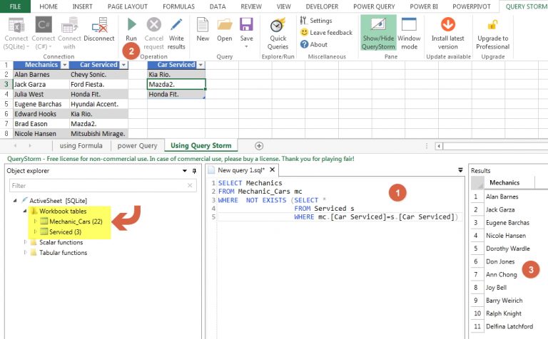Click Install latest version
The height and width of the screenshot is (339, 548).
(x=447, y=33)
